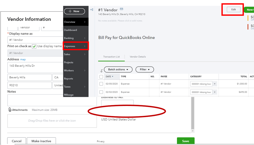Expand the Workers submenu chevron
The height and width of the screenshot is (145, 254).
(85, 70)
